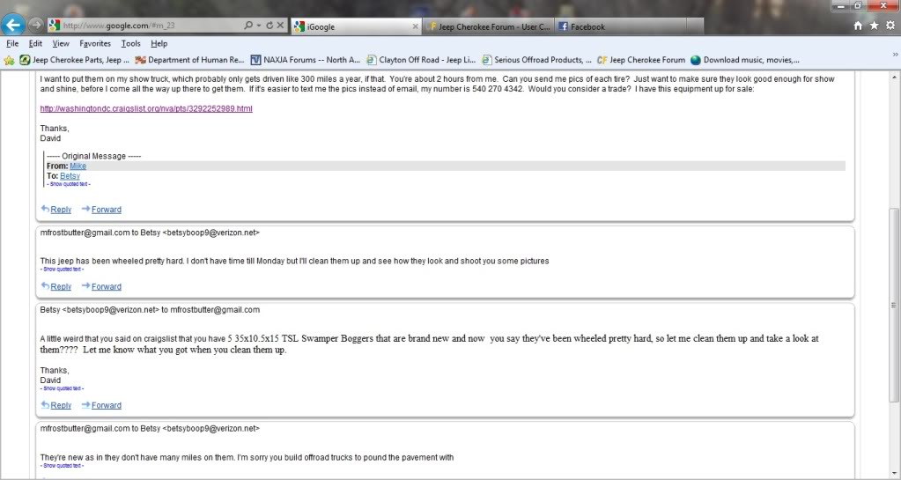
Task: Close the iGoogle tab
Action: (416, 26)
